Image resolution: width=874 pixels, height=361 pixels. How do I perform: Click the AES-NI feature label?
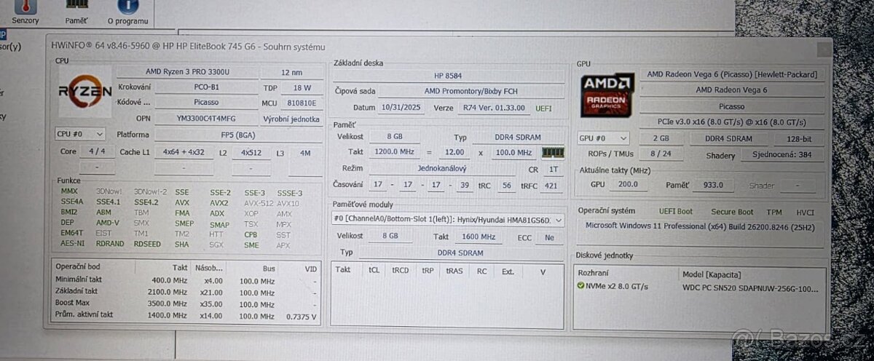tap(72, 244)
